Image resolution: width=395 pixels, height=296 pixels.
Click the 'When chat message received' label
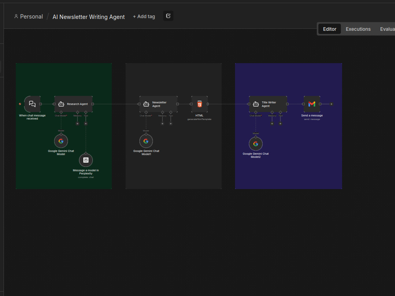pos(32,117)
